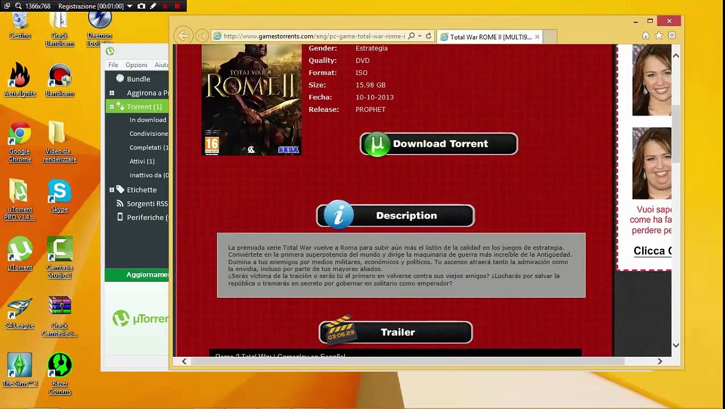Select S4 League desktop icon

[x=20, y=312]
